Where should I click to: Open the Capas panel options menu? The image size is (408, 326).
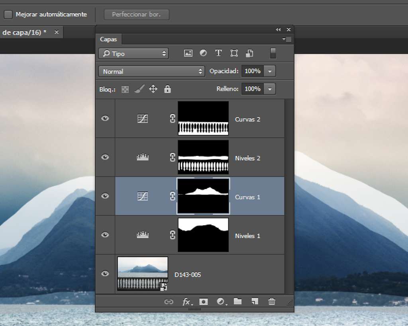pos(287,39)
